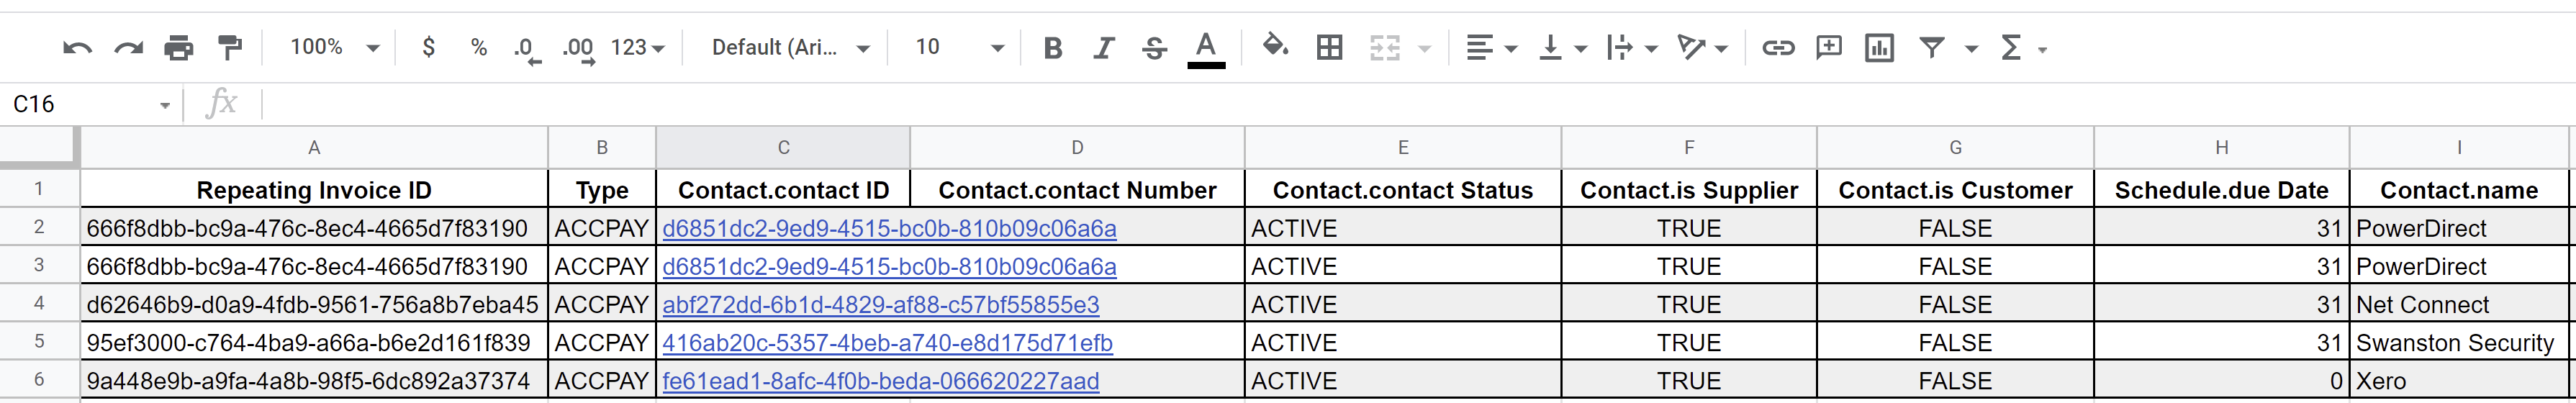The height and width of the screenshot is (403, 2576).
Task: Open the 123 number format menu
Action: point(637,47)
